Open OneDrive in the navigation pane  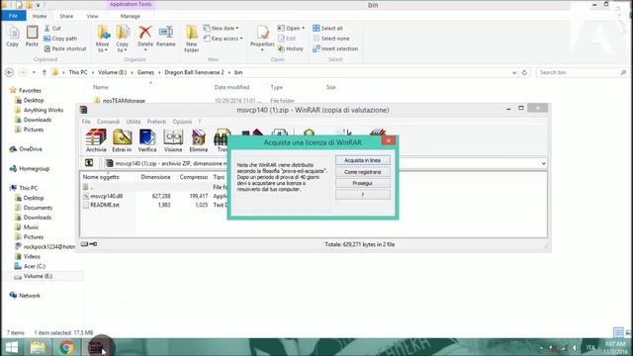click(31, 149)
